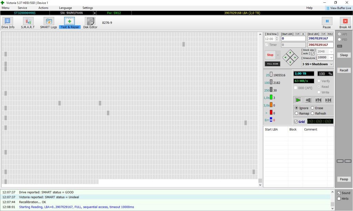This screenshot has height=211, width=353.
Task: Click the left arrow in diamond navigator
Action: click(285, 57)
